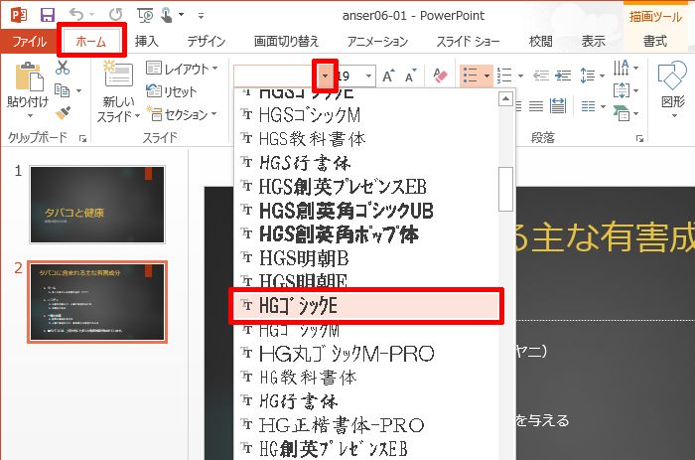Increase font size with large A icon
The image size is (695, 460).
point(388,76)
